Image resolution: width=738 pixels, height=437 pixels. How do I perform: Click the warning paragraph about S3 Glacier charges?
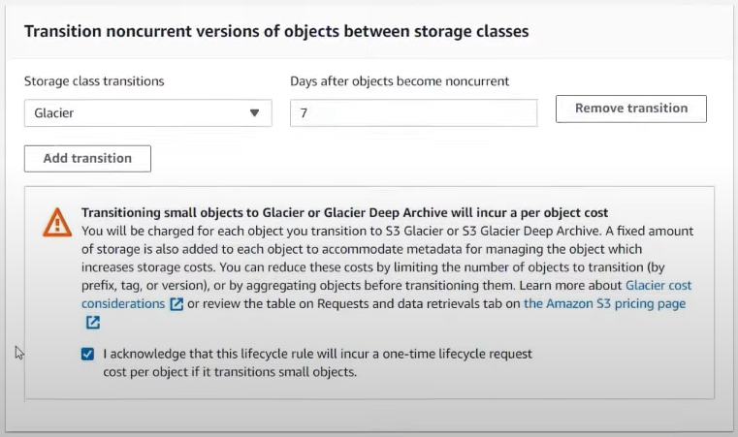(387, 267)
